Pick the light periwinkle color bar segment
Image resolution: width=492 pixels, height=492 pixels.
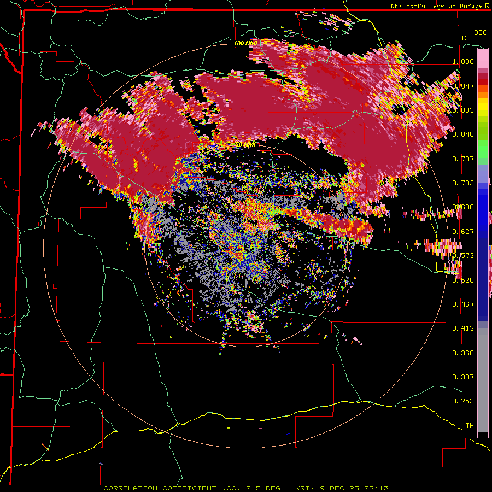point(483,173)
